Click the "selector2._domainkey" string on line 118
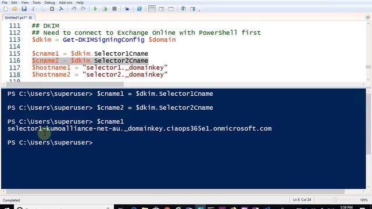The width and height of the screenshot is (372, 209). tap(125, 75)
